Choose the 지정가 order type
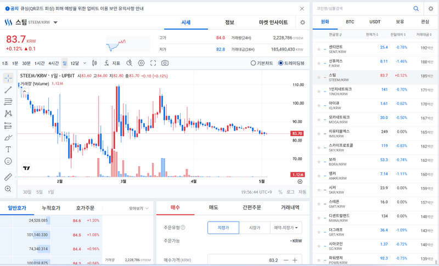 [223, 228]
